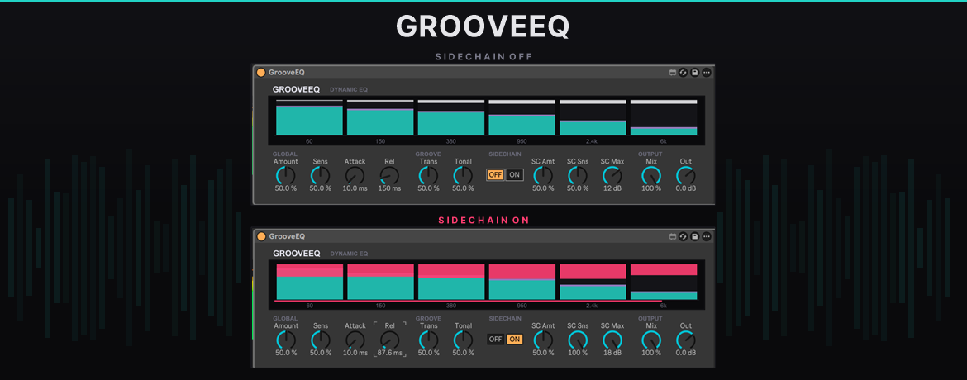Save preset icon in Sidechain Off panel
967x380 pixels.
(x=695, y=73)
